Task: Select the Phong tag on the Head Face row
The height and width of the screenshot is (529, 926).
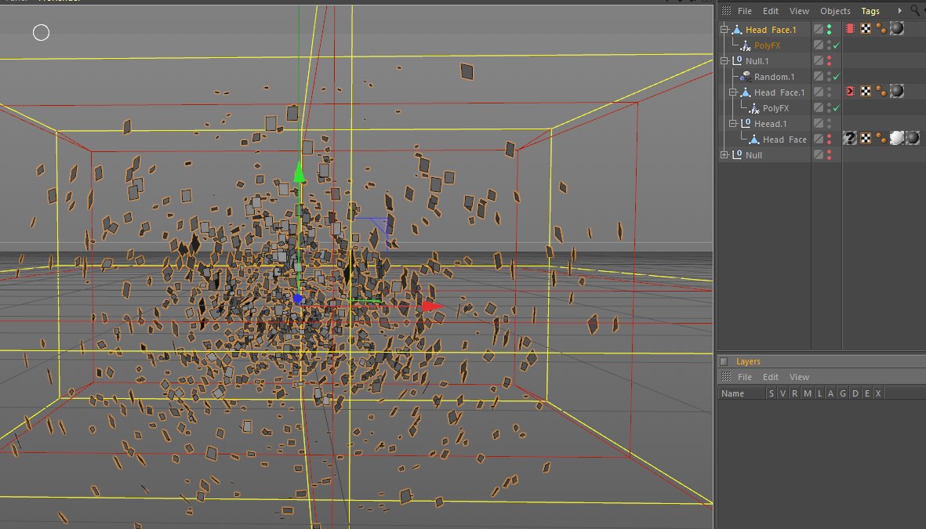Action: (881, 138)
